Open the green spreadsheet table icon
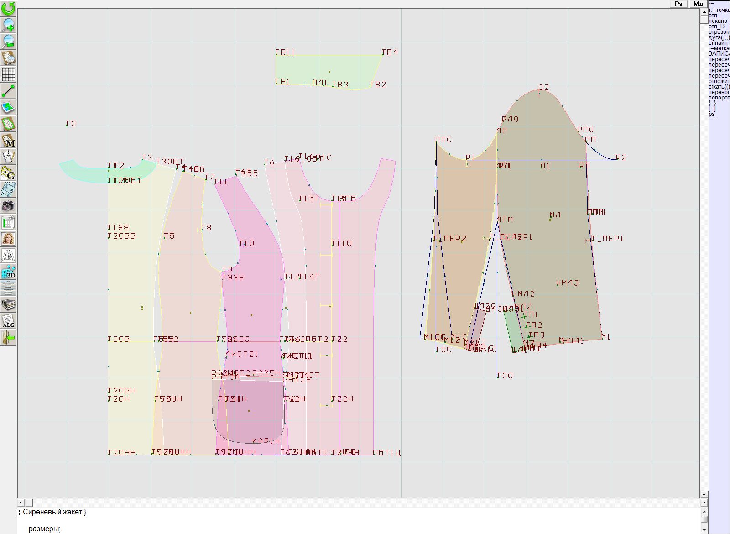The height and width of the screenshot is (534, 730). (8, 223)
